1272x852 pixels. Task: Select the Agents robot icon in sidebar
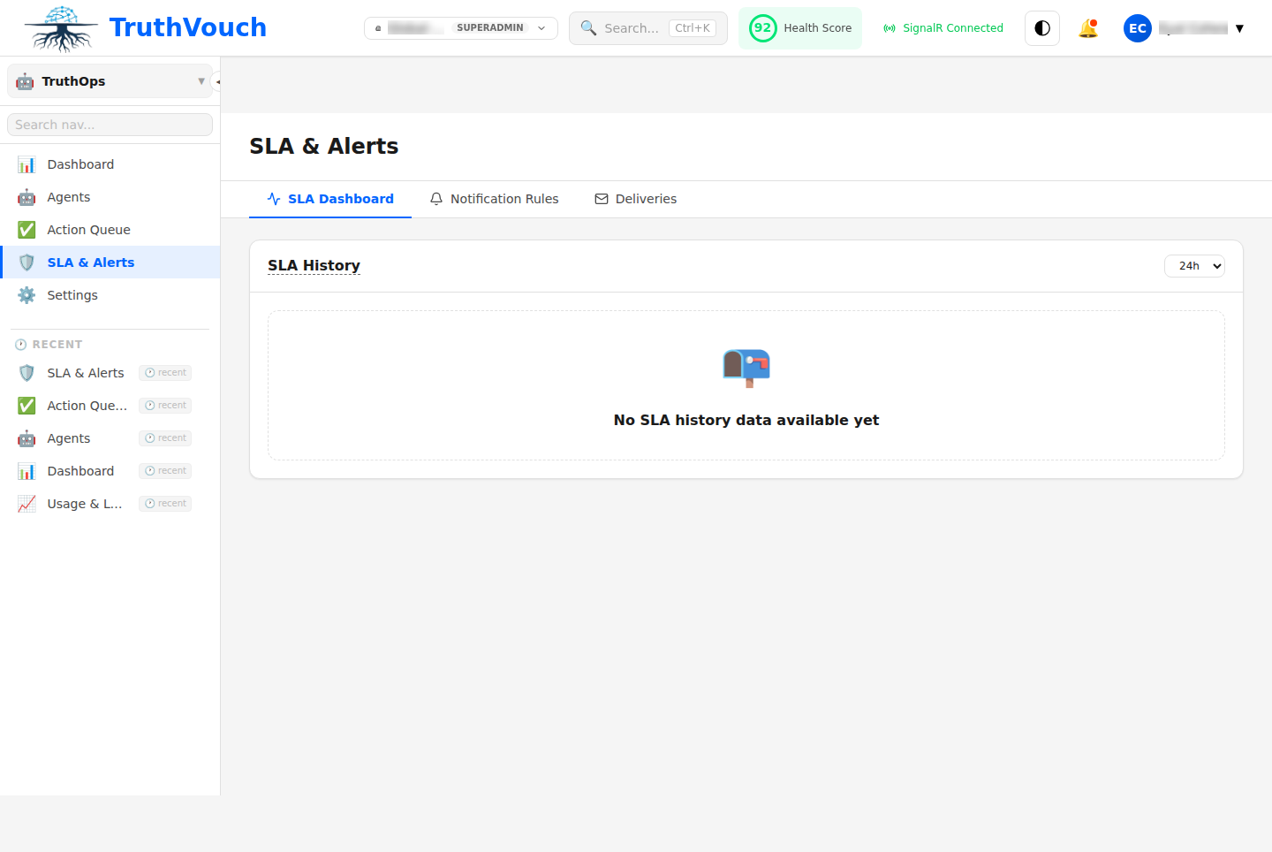26,196
